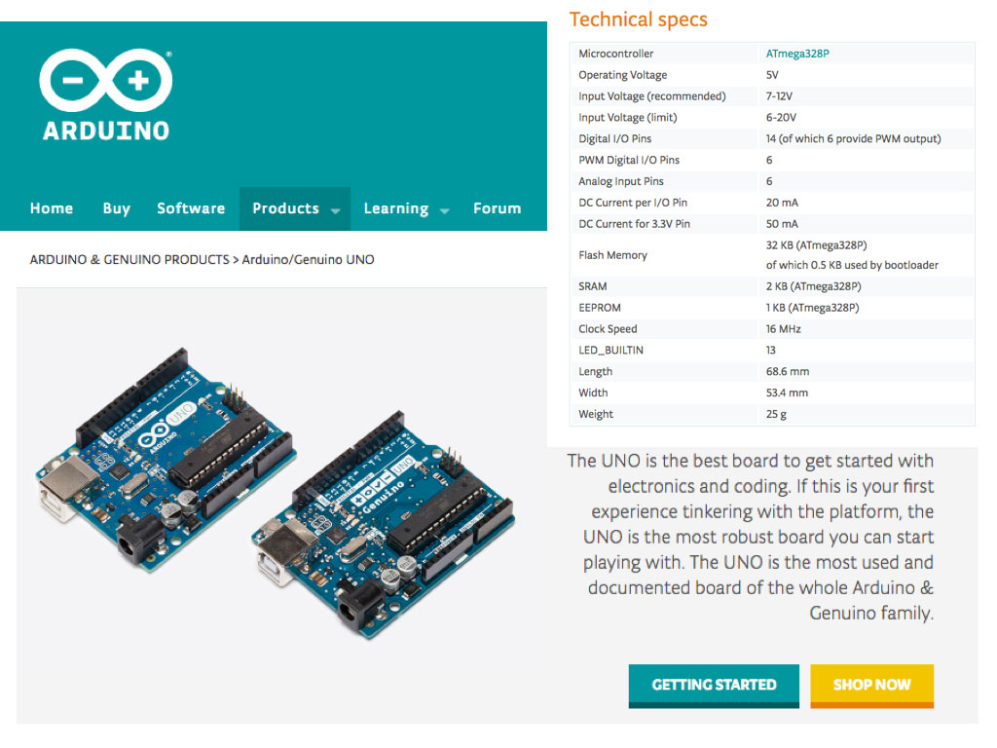The image size is (997, 748).
Task: Select the 7-12V input voltage value
Action: coord(779,96)
